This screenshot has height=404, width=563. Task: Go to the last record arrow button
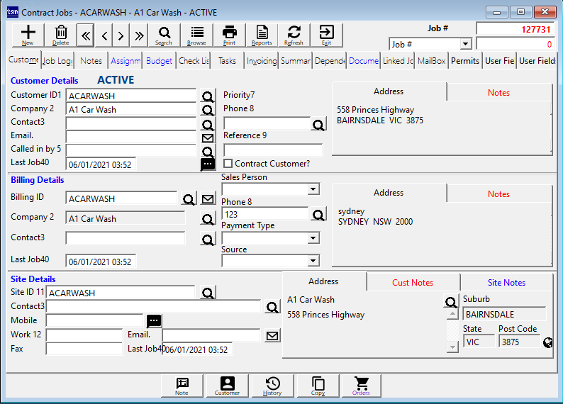[x=139, y=35]
